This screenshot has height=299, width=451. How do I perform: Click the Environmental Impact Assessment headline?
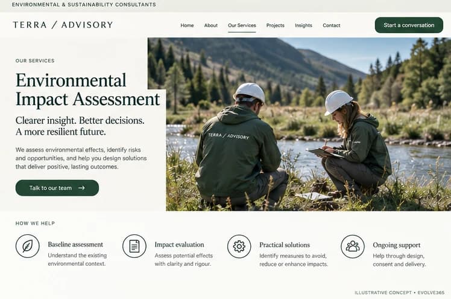[x=87, y=89]
